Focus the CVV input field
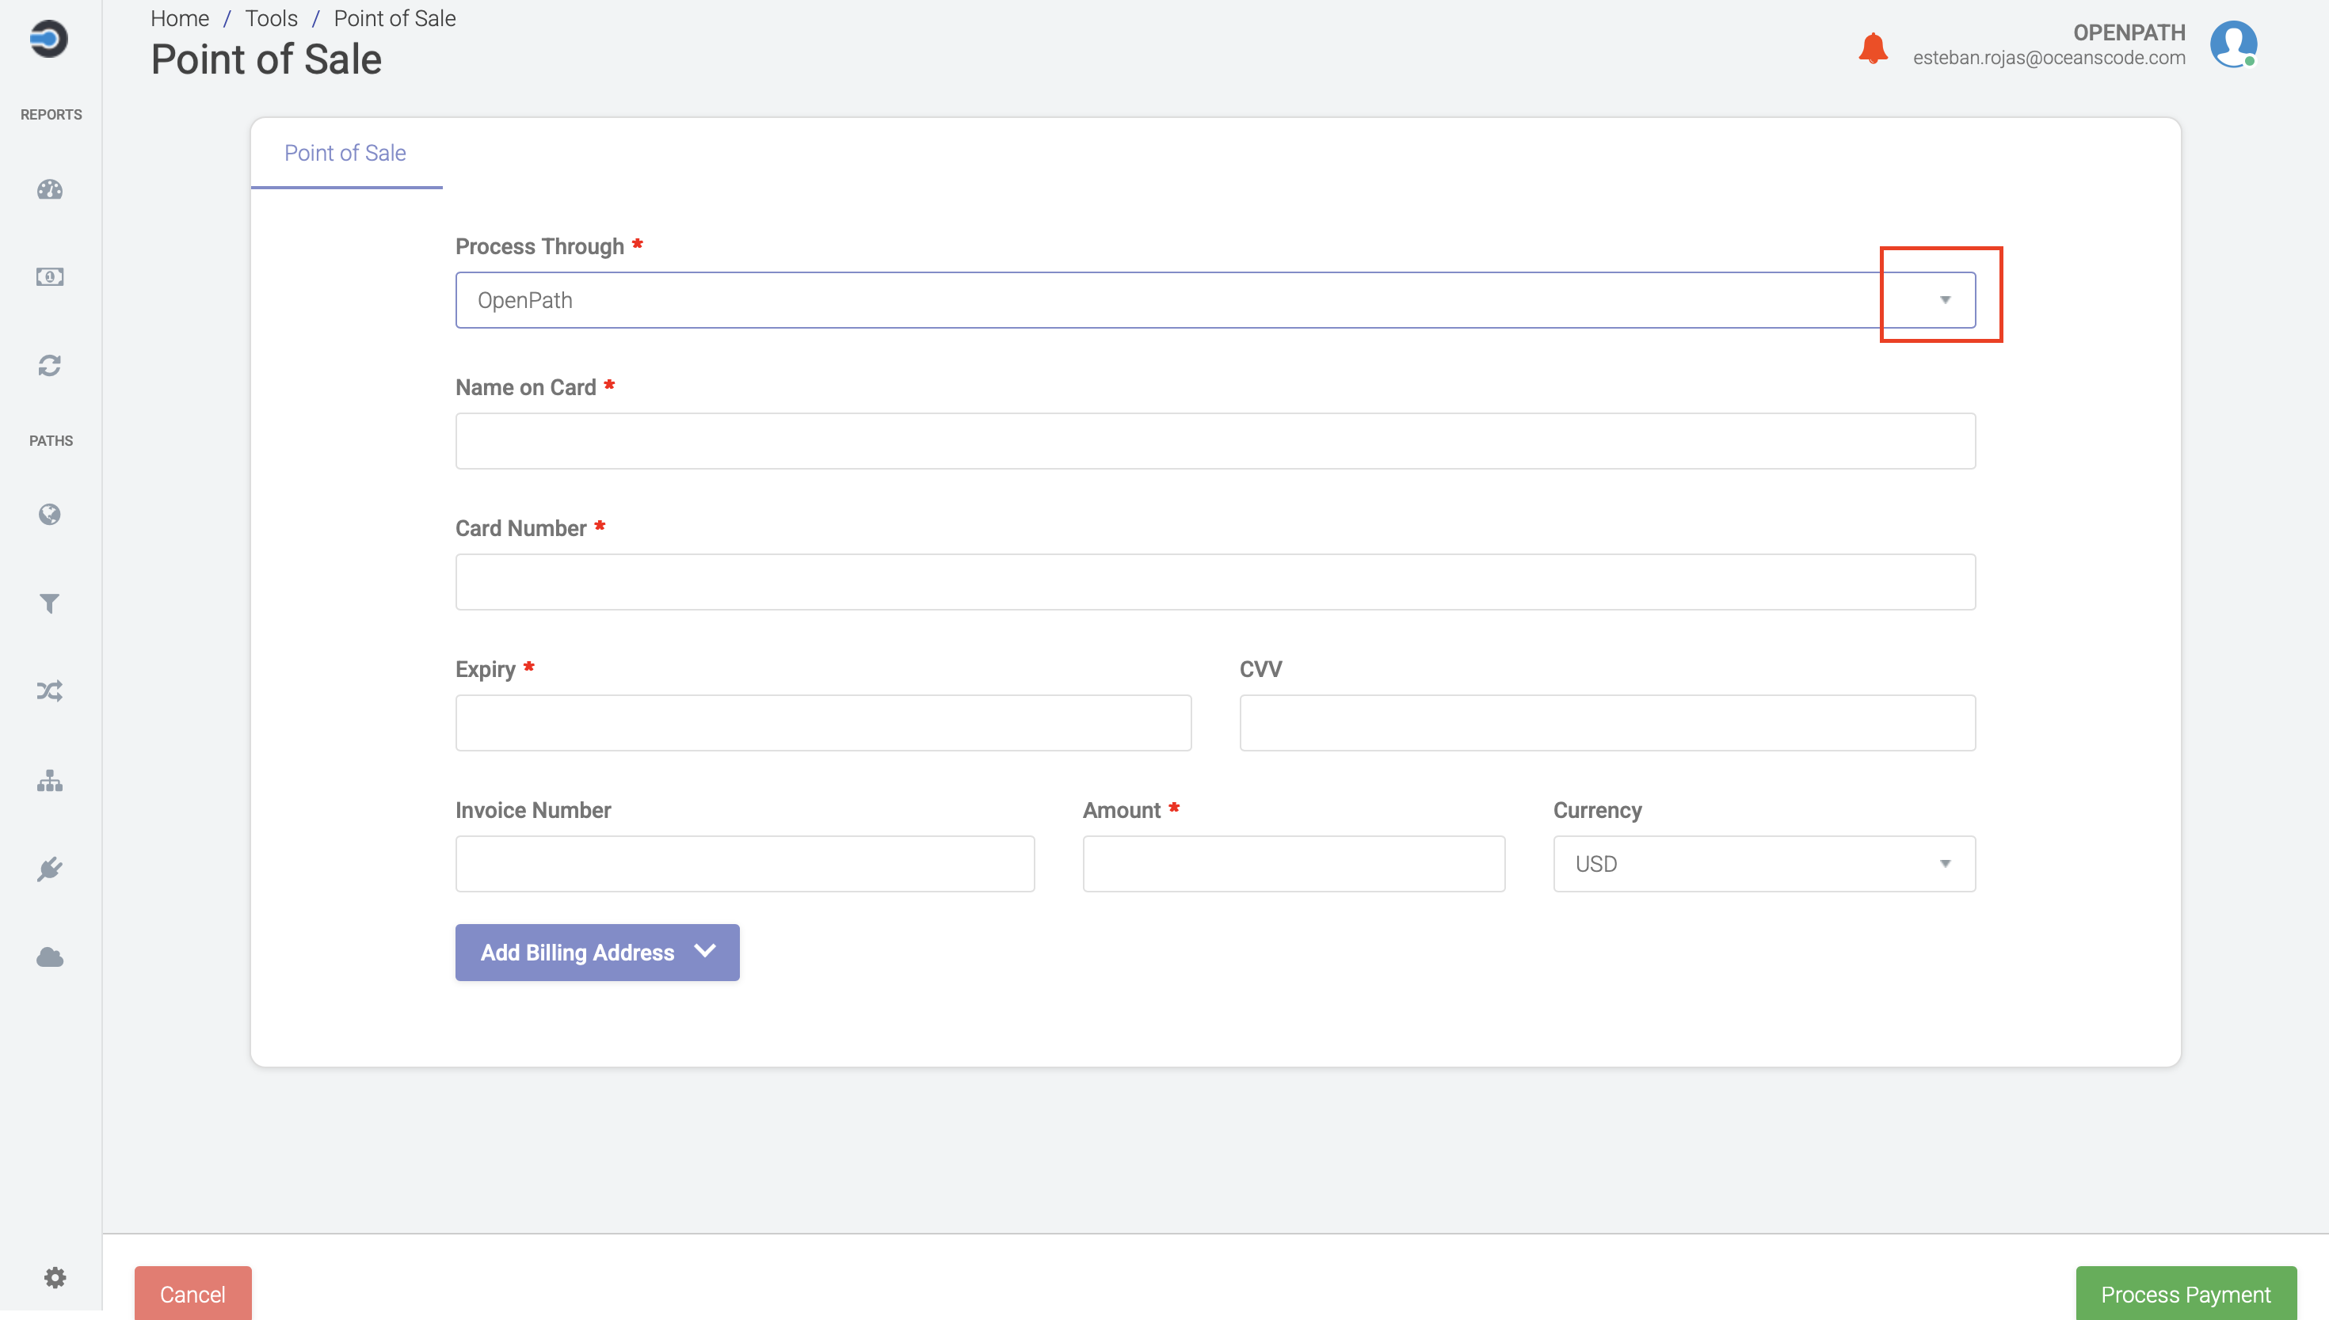 1607,724
